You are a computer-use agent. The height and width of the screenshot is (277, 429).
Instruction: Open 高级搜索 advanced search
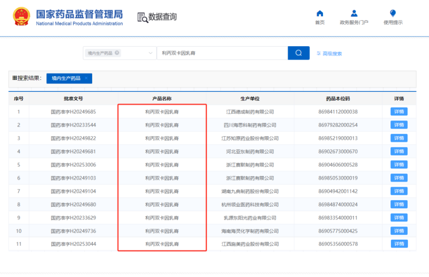click(329, 54)
